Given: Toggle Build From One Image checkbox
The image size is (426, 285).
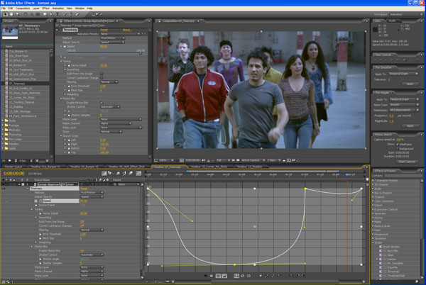Looking at the screenshot, I should [x=102, y=74].
